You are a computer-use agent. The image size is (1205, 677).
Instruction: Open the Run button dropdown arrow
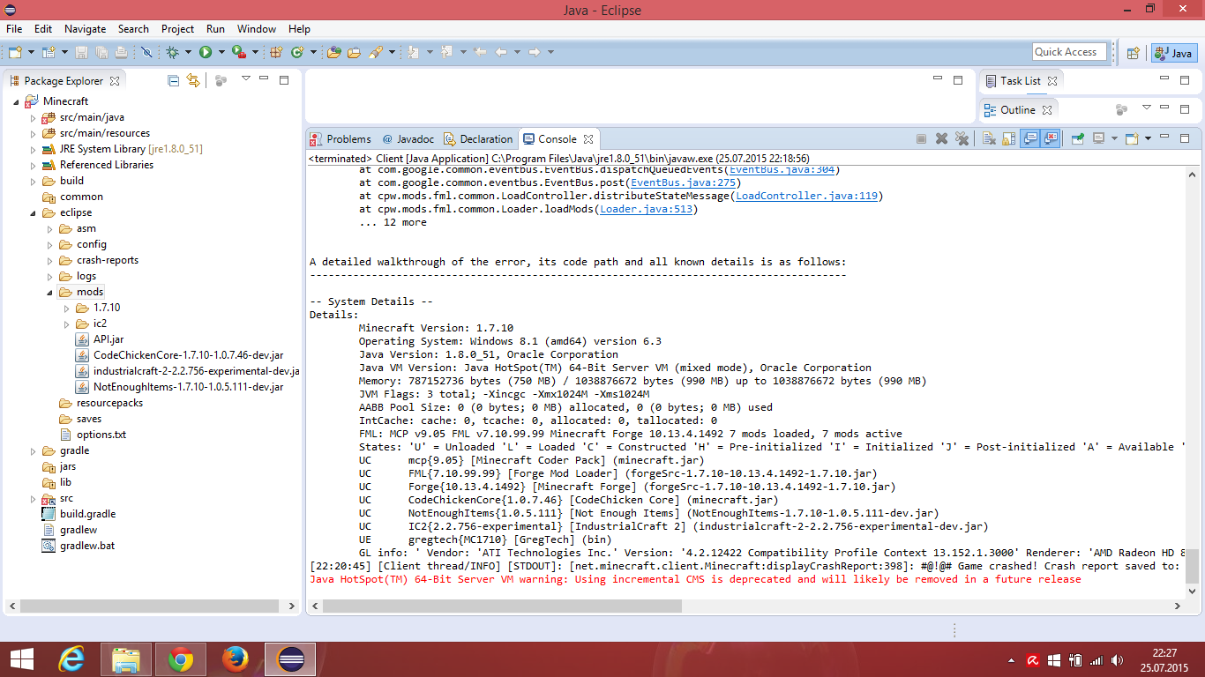point(221,53)
